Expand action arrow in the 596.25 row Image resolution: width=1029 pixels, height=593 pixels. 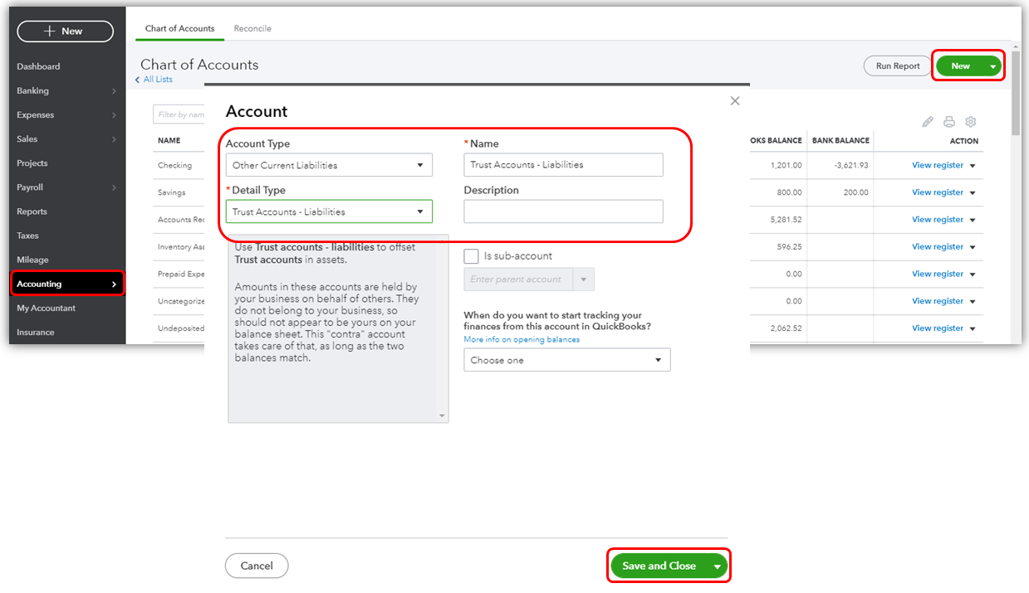[x=973, y=247]
